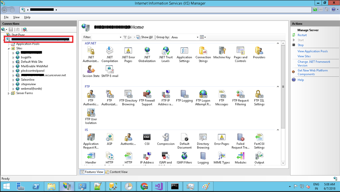Open ISAPI Filters feature

pyautogui.click(x=184, y=158)
